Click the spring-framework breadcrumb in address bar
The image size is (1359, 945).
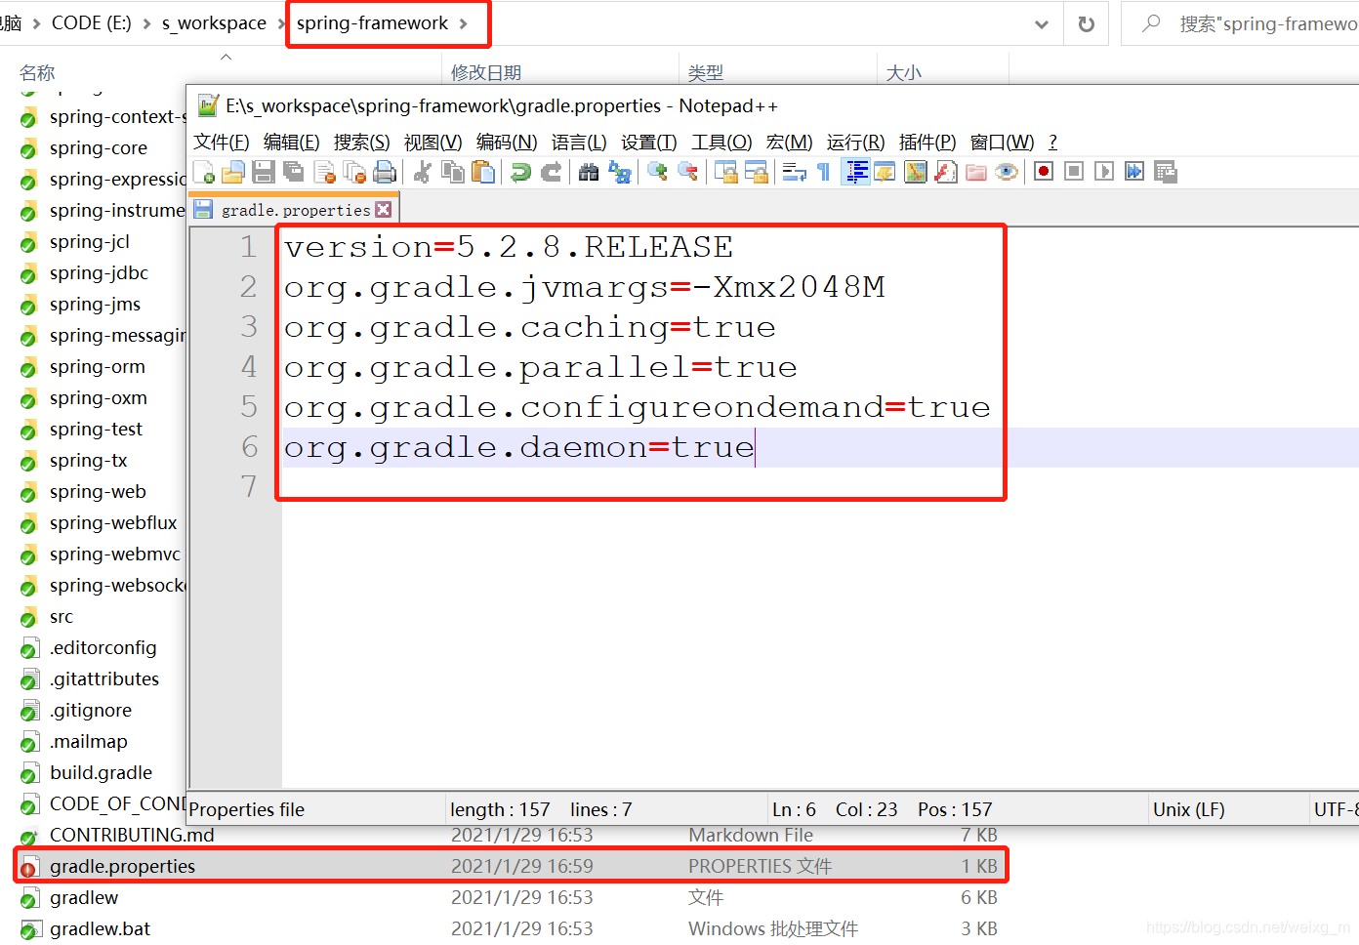373,22
